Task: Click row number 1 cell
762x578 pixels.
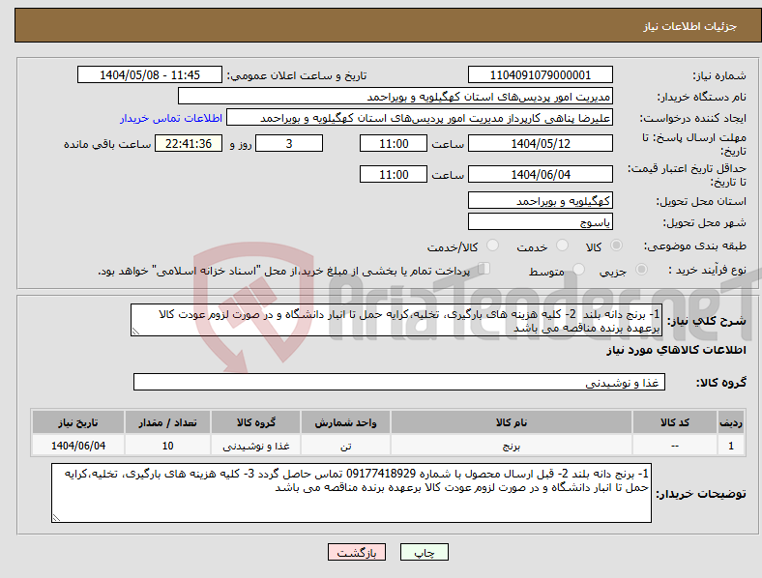Action: 731,446
